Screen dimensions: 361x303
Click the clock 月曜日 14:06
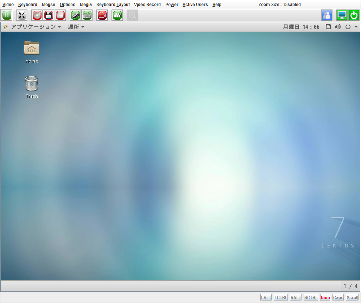tap(301, 27)
